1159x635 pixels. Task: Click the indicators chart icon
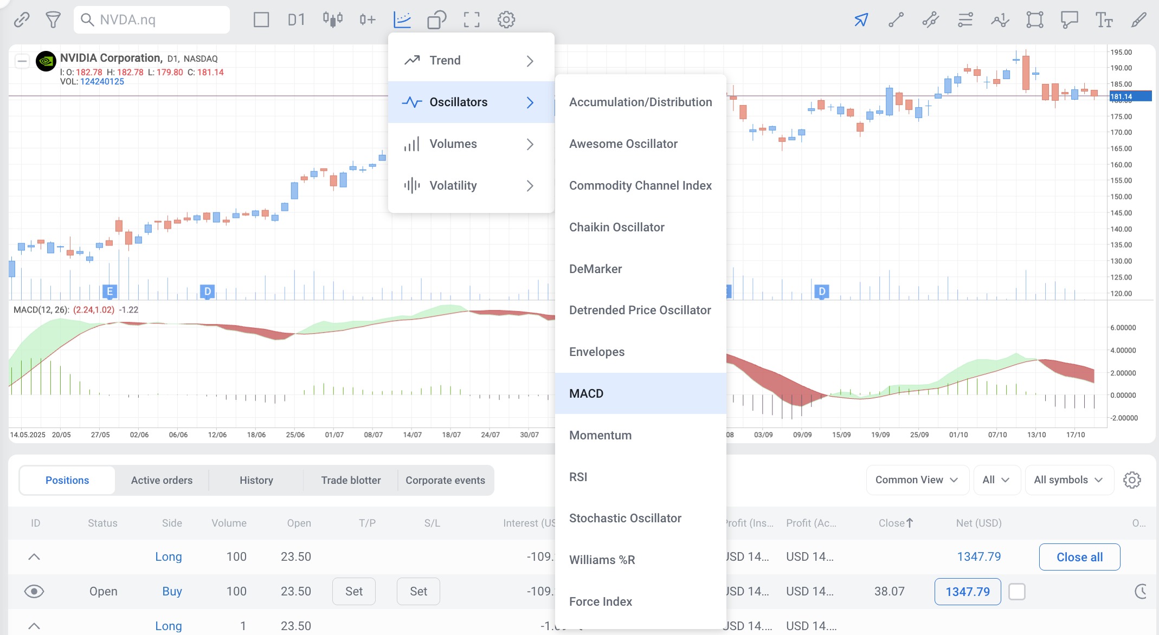402,20
